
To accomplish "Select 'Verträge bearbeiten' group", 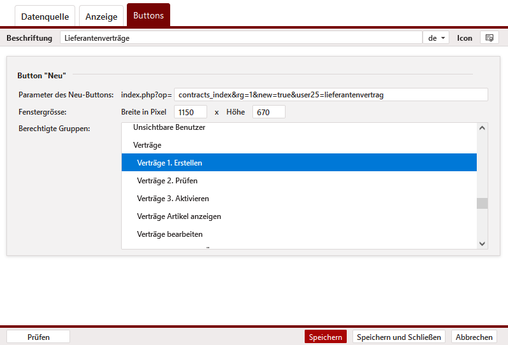I will [x=170, y=234].
